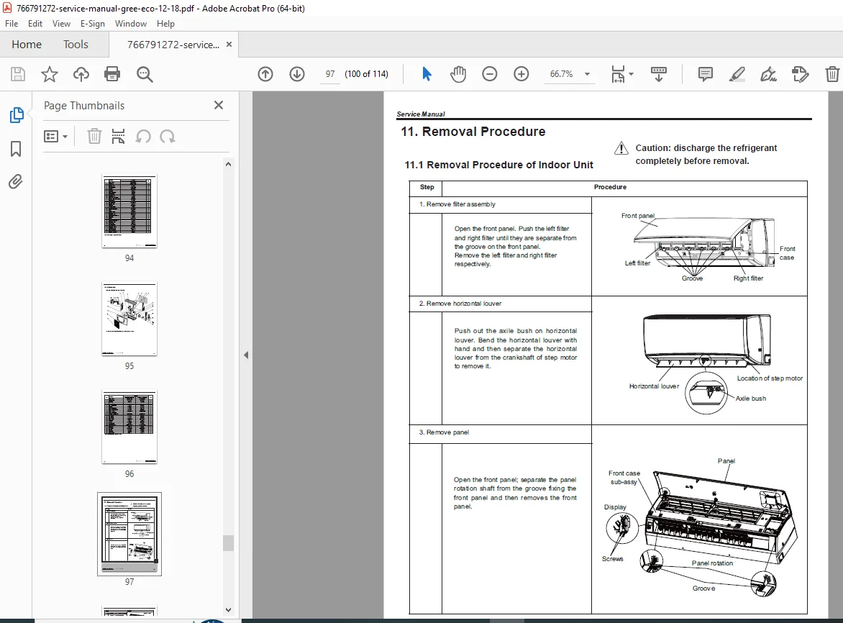Screen dimensions: 843x623
Task: Click the page number input field
Action: point(330,74)
